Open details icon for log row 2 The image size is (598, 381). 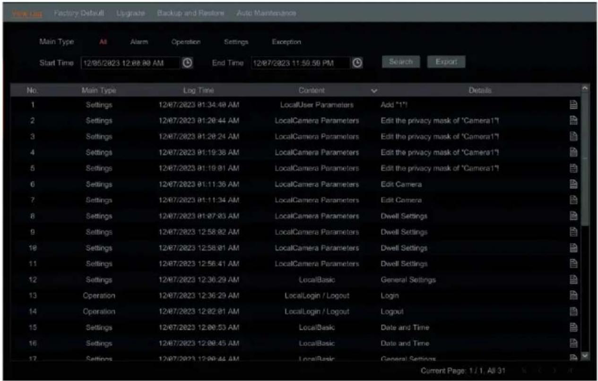click(x=573, y=121)
